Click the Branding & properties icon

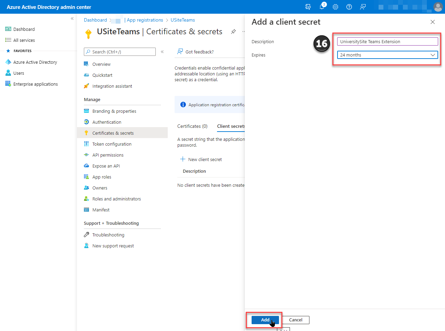(86, 111)
